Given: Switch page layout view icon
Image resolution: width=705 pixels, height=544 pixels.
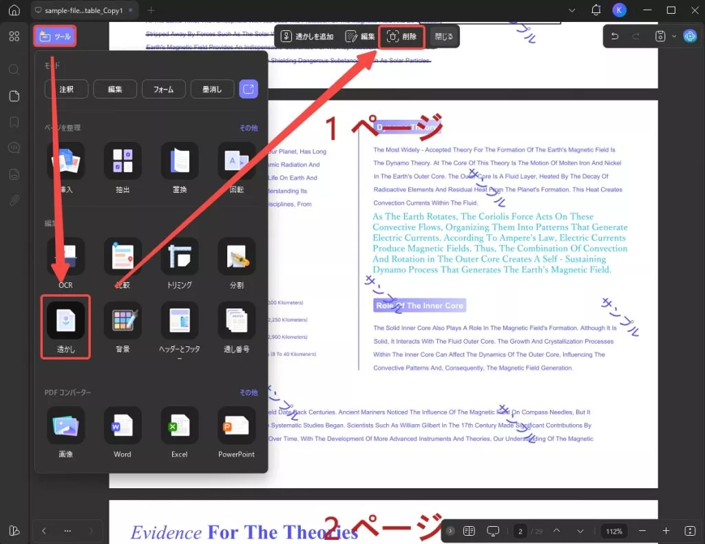Looking at the screenshot, I should tap(469, 531).
